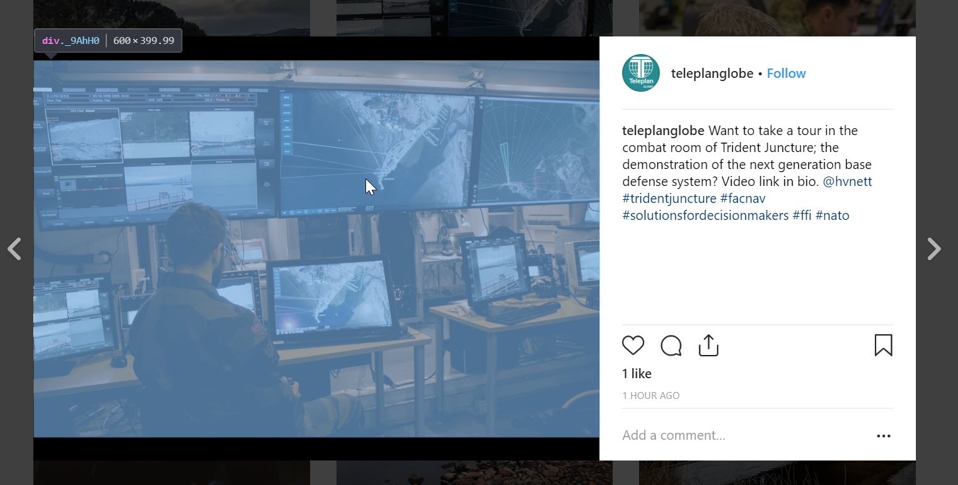Go to next post with right arrow
The image size is (958, 485).
pos(934,249)
